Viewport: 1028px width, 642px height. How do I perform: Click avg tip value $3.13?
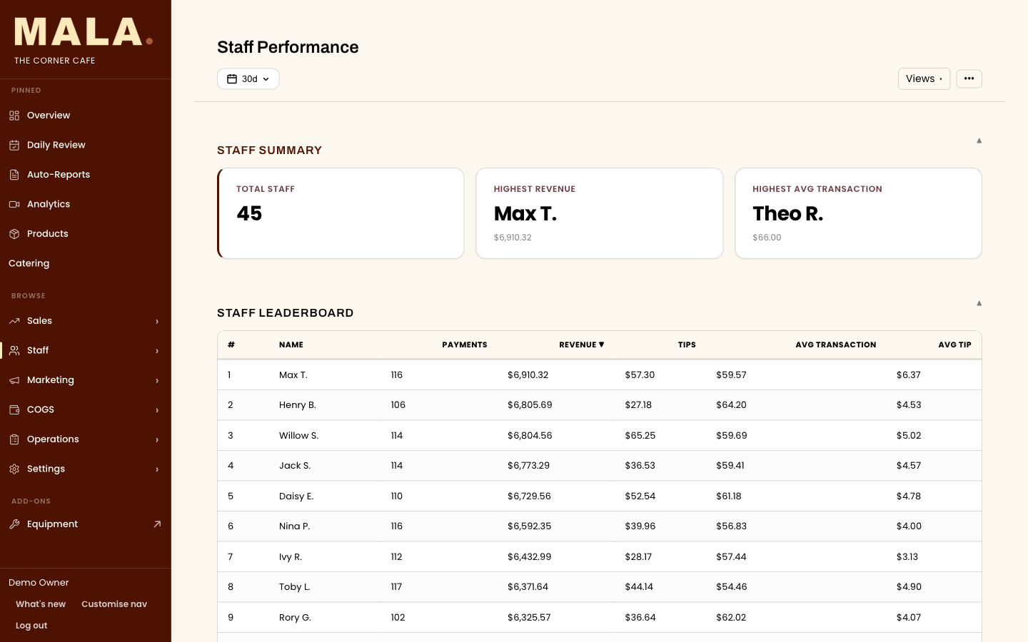[x=907, y=557]
